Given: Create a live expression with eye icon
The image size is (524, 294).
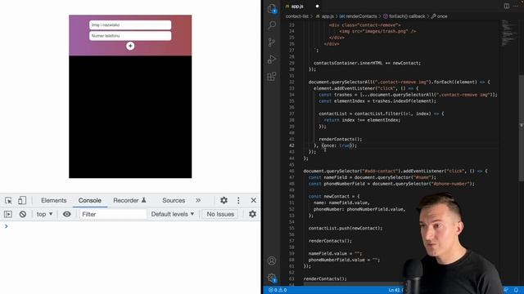Looking at the screenshot, I should coord(67,214).
